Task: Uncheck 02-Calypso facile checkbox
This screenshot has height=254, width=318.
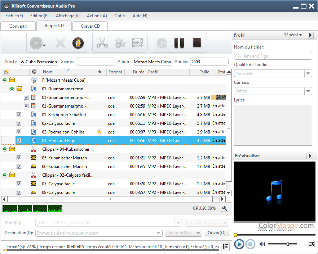Action: click(x=19, y=123)
